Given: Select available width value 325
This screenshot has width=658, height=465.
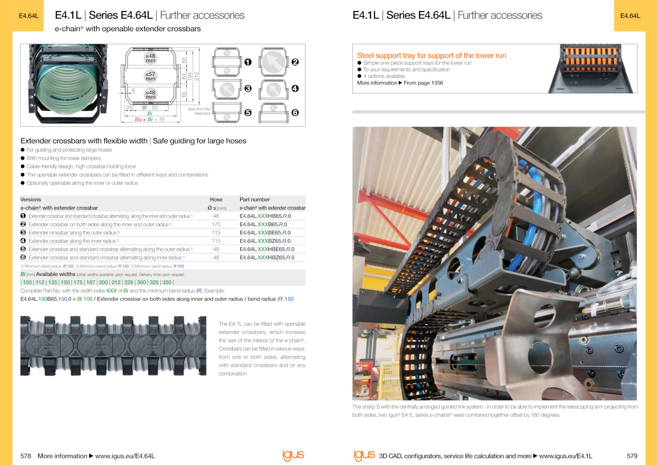Looking at the screenshot, I should point(154,282).
